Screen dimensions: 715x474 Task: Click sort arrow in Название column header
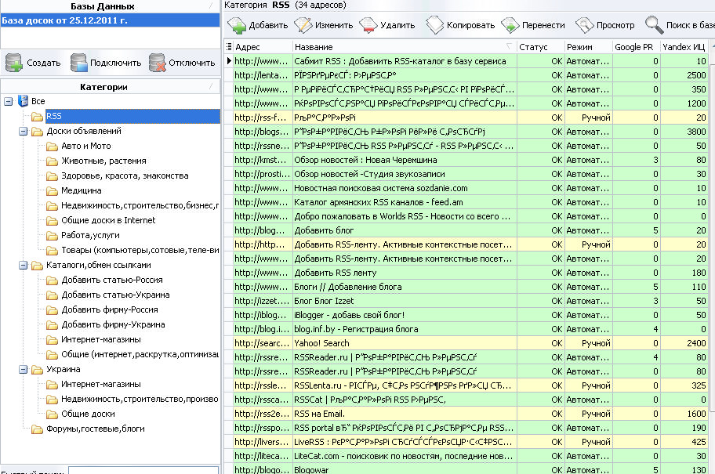point(509,46)
